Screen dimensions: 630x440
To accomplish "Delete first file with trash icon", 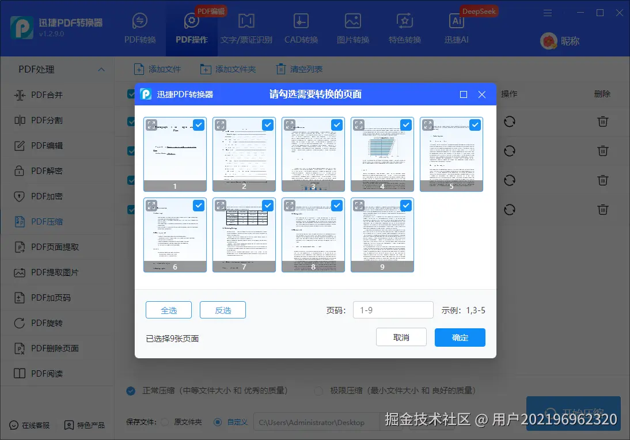I will click(x=602, y=122).
